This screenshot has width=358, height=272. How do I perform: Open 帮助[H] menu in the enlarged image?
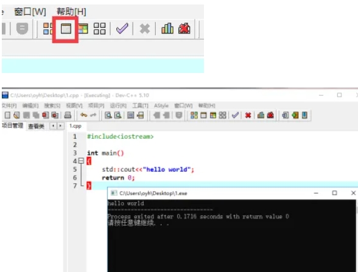[x=71, y=12]
